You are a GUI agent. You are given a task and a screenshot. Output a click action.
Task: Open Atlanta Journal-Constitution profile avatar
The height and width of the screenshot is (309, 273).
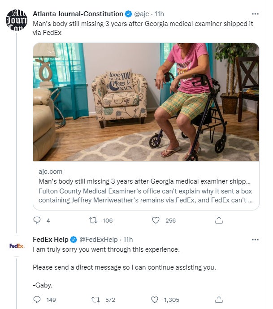coord(17,20)
